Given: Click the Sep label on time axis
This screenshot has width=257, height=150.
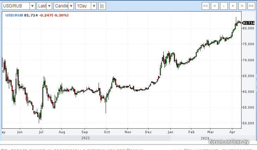Looking at the screenshot, I should 84,132.
